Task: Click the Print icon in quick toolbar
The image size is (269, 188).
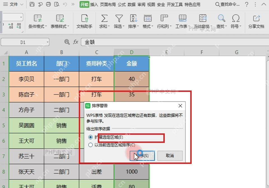Action: (x=48, y=4)
